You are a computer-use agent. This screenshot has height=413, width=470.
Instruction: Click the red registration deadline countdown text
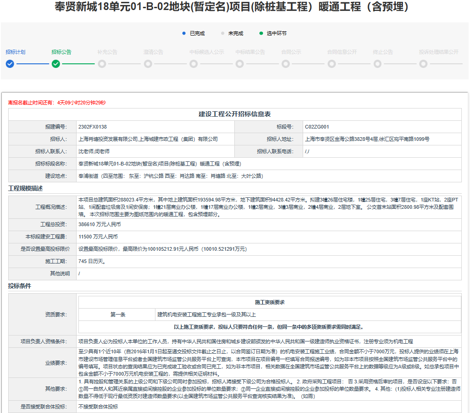(57, 103)
